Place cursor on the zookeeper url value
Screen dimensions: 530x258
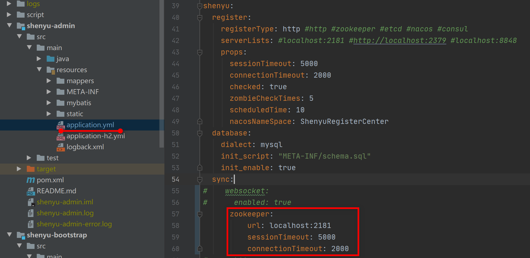300,226
